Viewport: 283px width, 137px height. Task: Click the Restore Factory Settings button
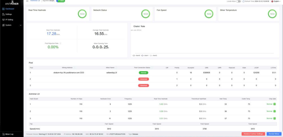(x=253, y=134)
